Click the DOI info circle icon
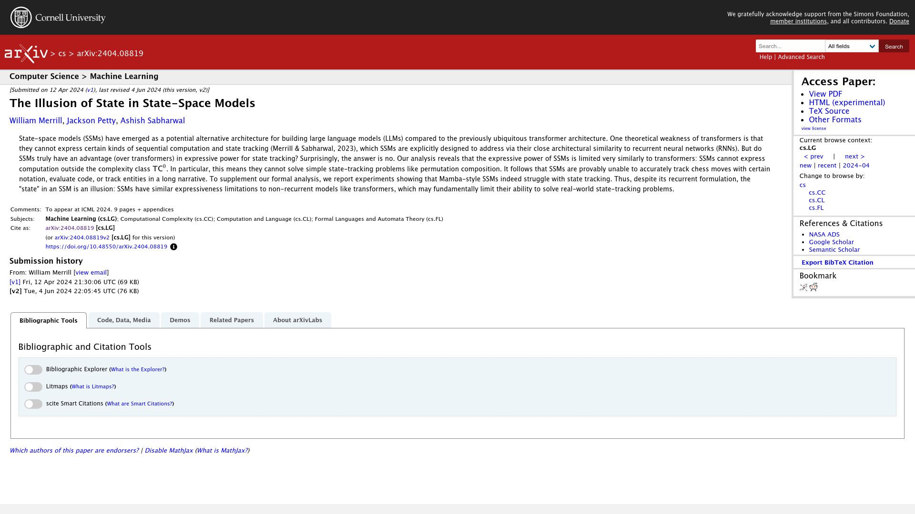Viewport: 915px width, 514px height. 174,247
